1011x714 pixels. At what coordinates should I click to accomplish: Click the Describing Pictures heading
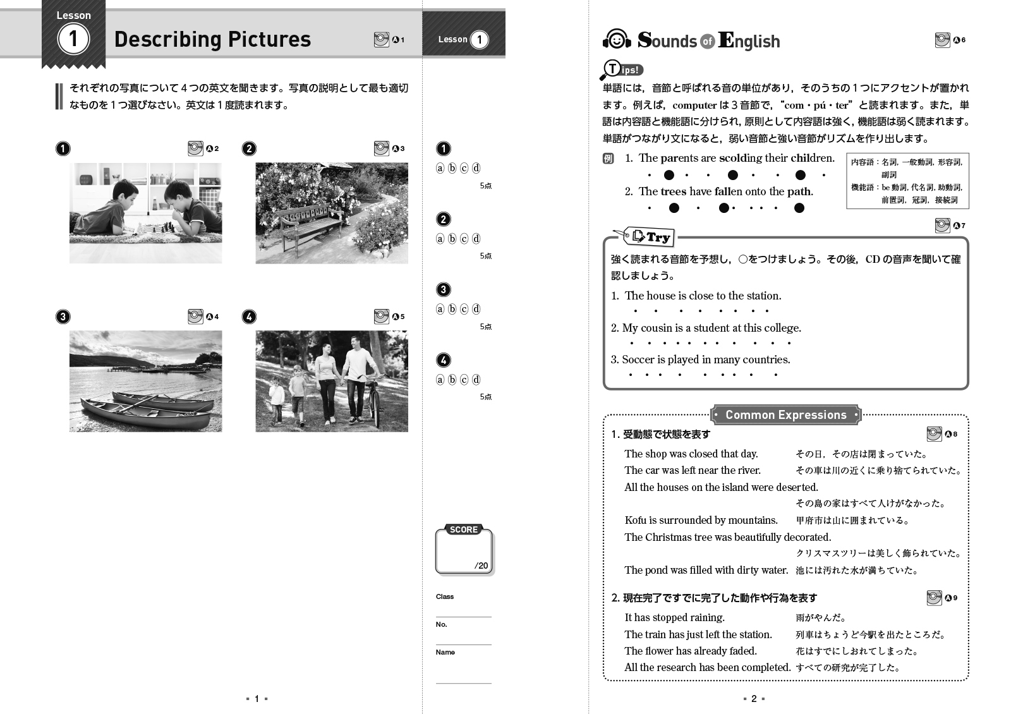coord(212,39)
